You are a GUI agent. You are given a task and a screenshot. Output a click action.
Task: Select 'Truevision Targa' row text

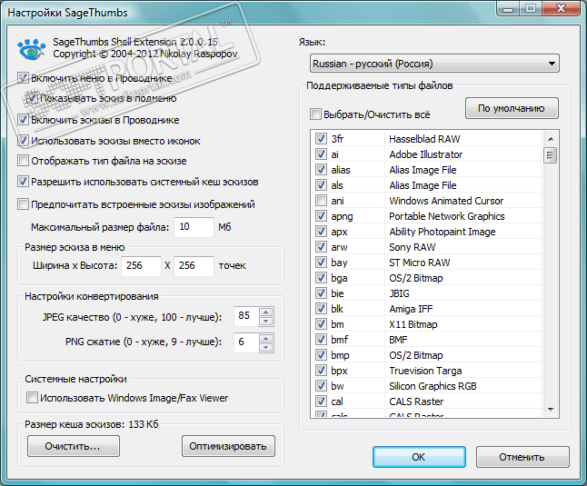click(425, 371)
